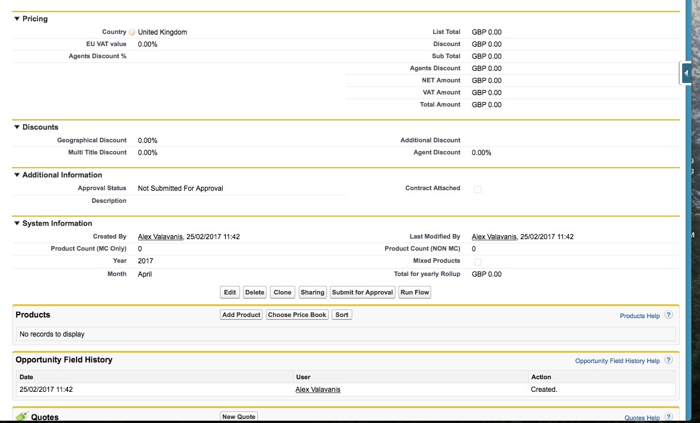Click the Quotes Help question icon
The height and width of the screenshot is (423, 700).
click(x=668, y=417)
